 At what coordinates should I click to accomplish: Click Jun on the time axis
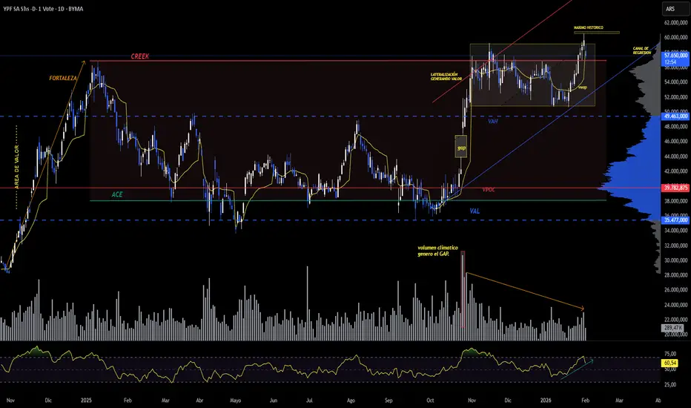click(274, 401)
